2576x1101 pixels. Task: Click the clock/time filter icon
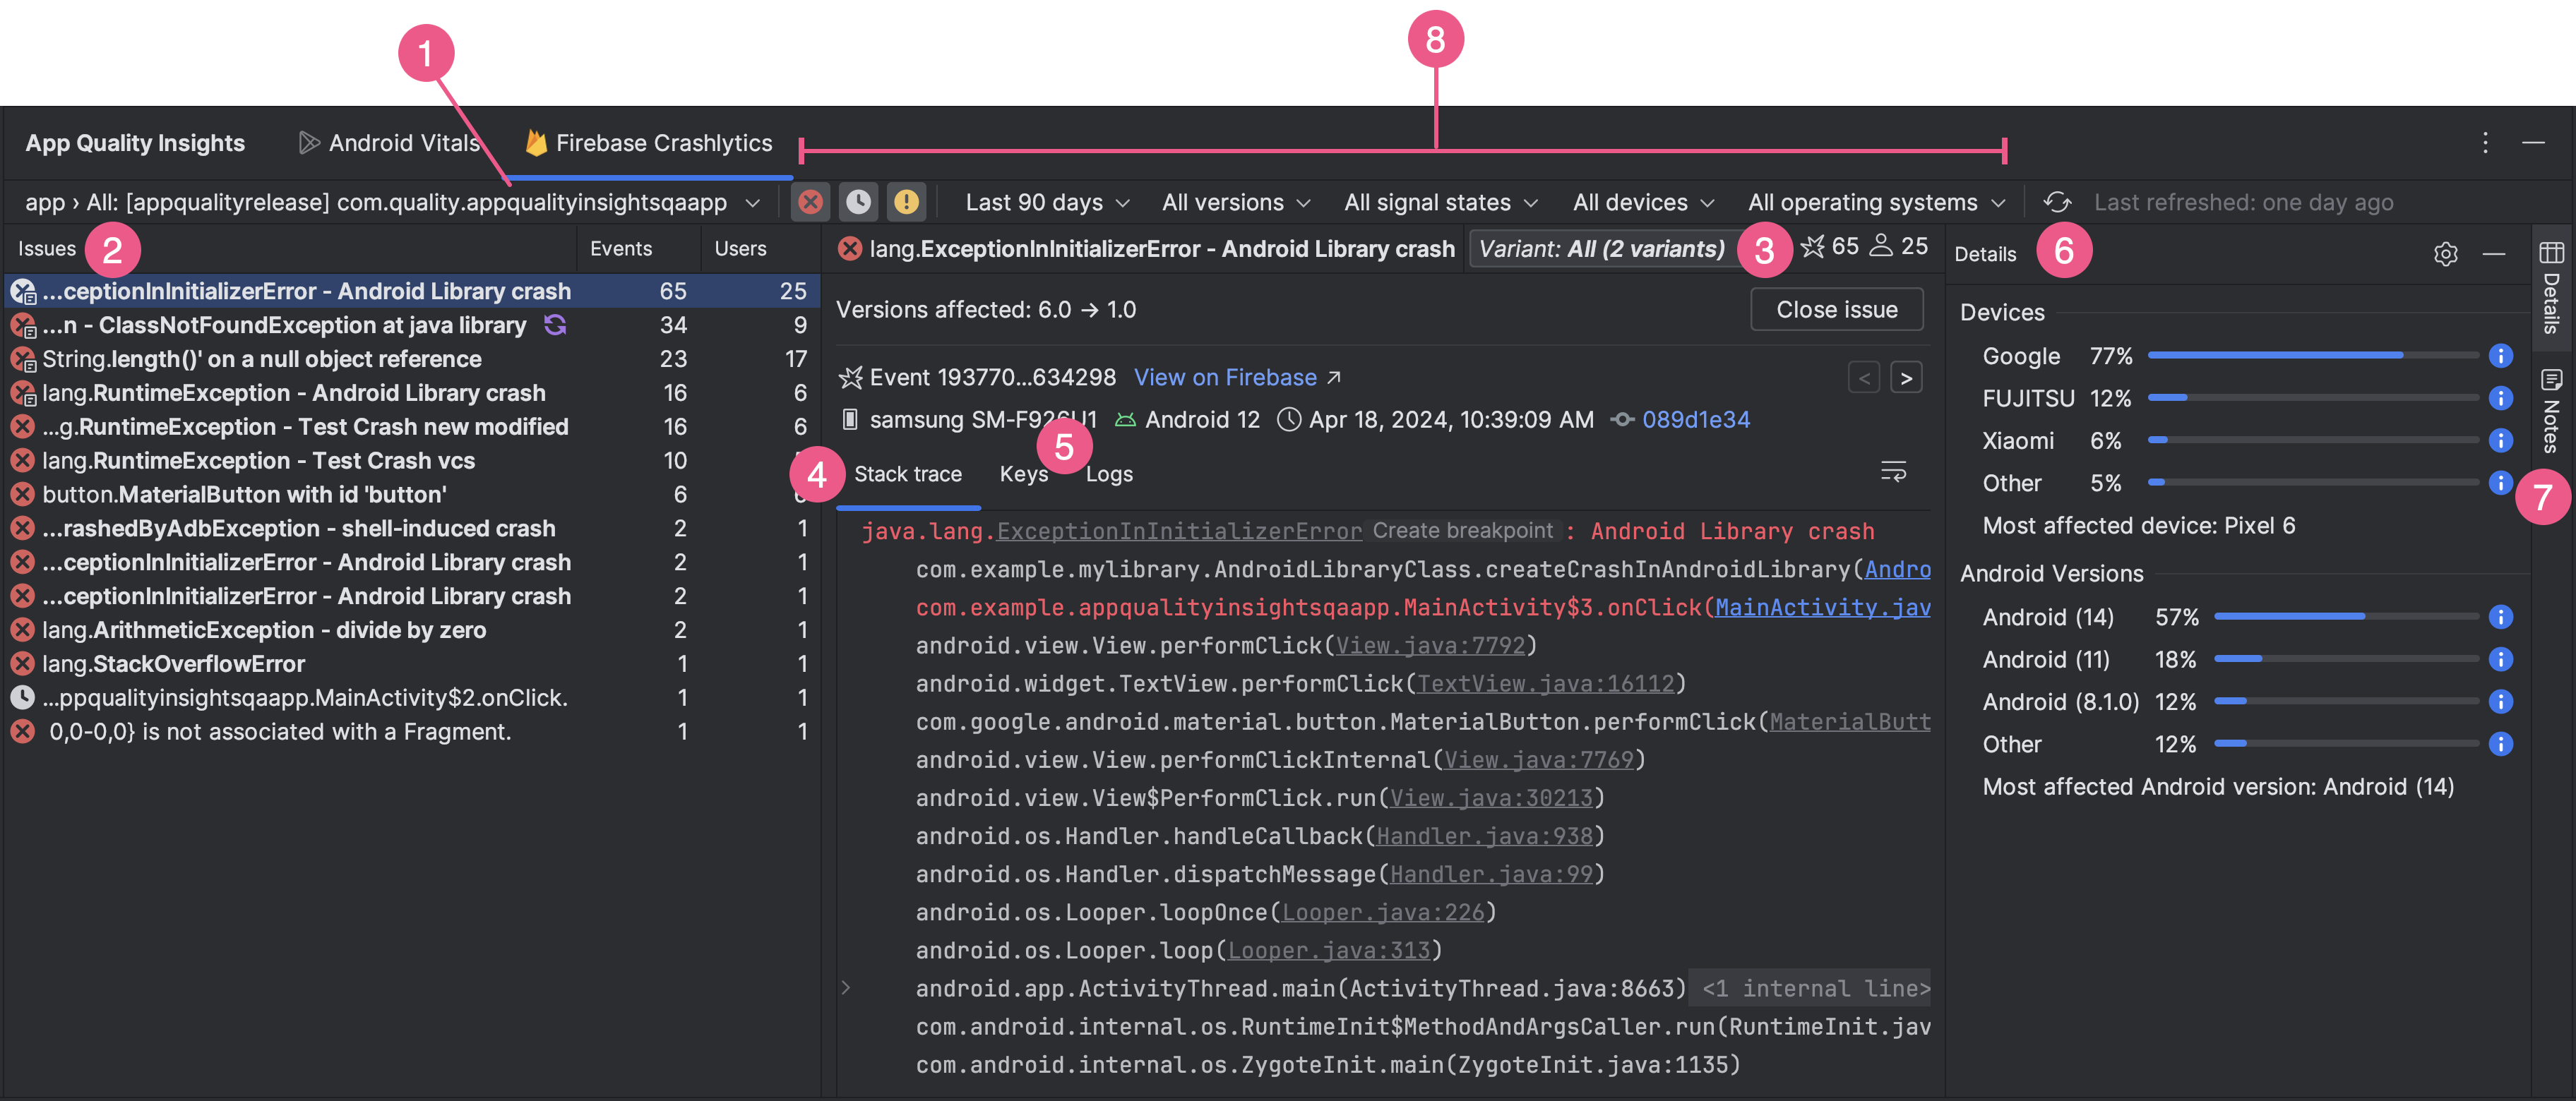(857, 202)
